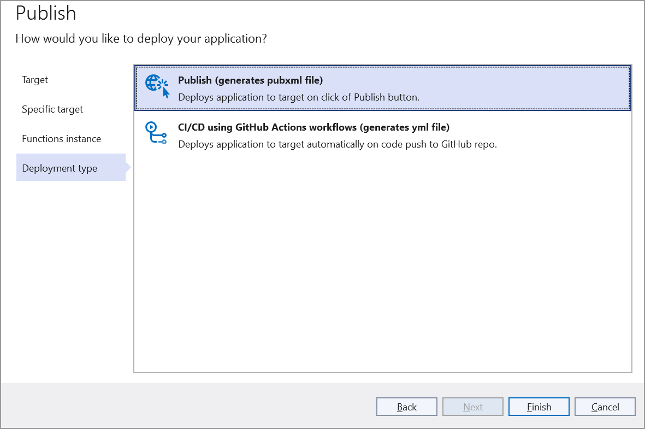Open the Specific target step
Screen dimensions: 645x429
tap(52, 109)
